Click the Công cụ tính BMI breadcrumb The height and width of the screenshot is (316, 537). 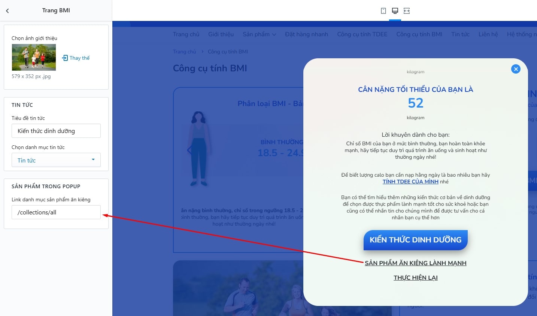[x=228, y=52]
